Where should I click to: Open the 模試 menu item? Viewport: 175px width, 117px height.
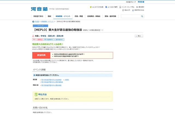click(x=49, y=16)
